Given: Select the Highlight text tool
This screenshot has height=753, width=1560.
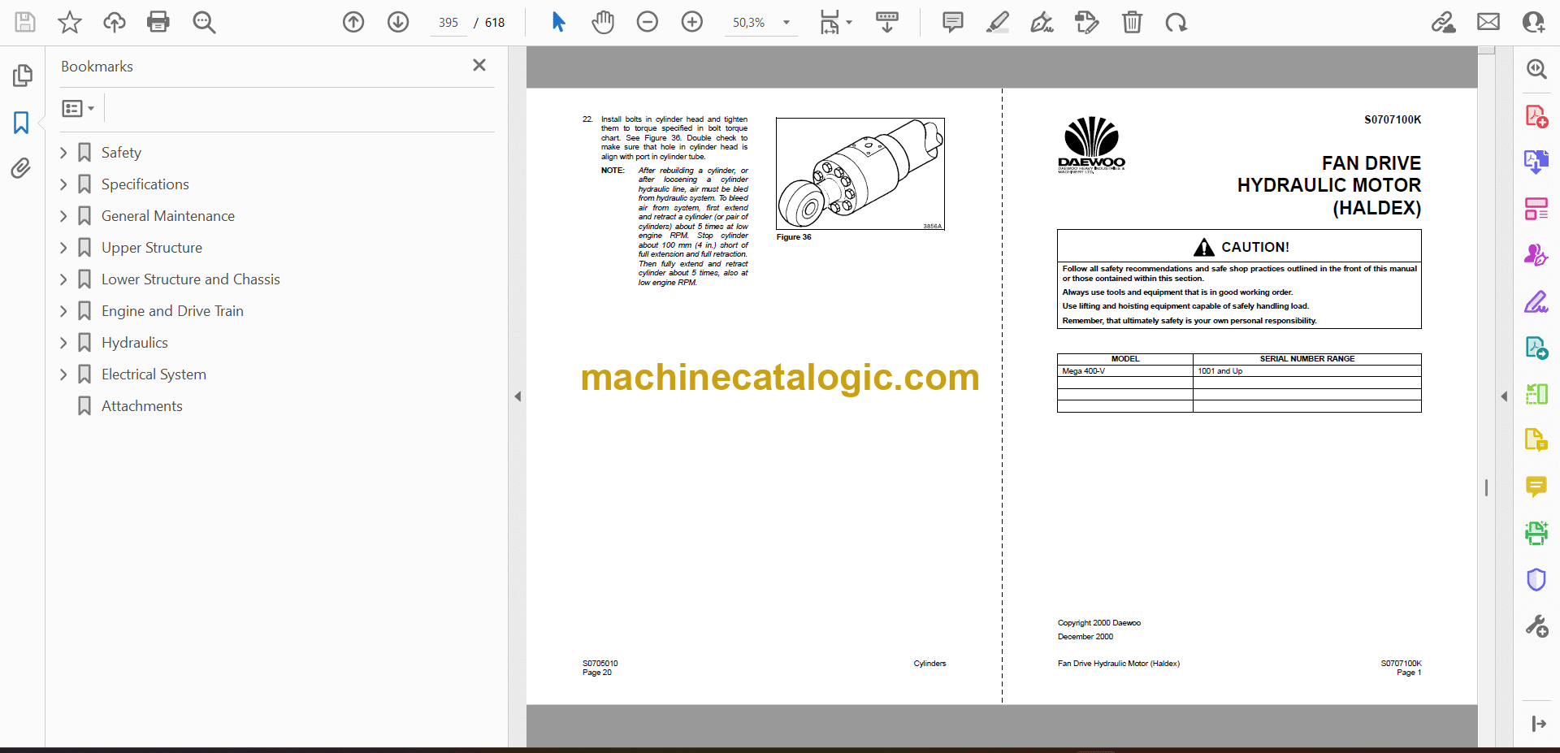Looking at the screenshot, I should [x=997, y=22].
